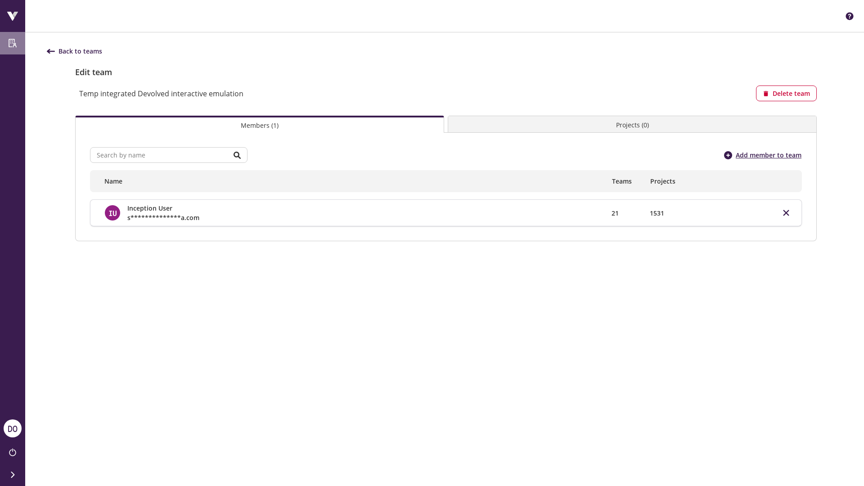The image size is (864, 486).
Task: Click the back navigation arrow icon
Action: [50, 52]
